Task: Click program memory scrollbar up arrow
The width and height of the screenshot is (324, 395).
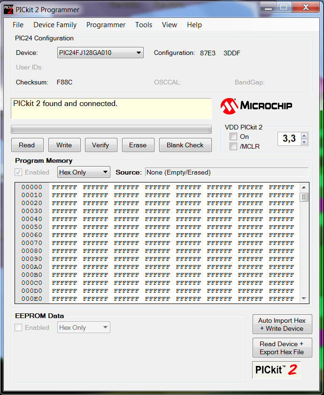Action: click(304, 188)
